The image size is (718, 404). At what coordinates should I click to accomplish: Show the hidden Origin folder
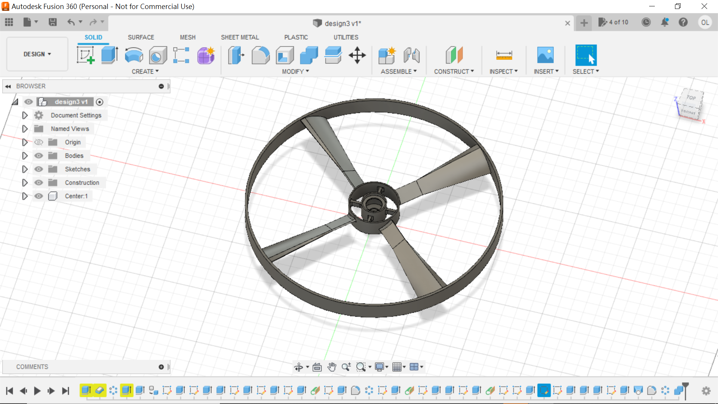point(39,142)
